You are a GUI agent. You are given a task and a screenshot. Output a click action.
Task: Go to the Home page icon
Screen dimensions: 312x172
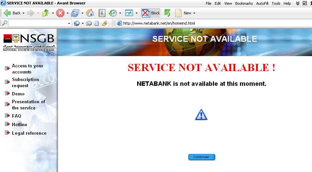[90, 13]
